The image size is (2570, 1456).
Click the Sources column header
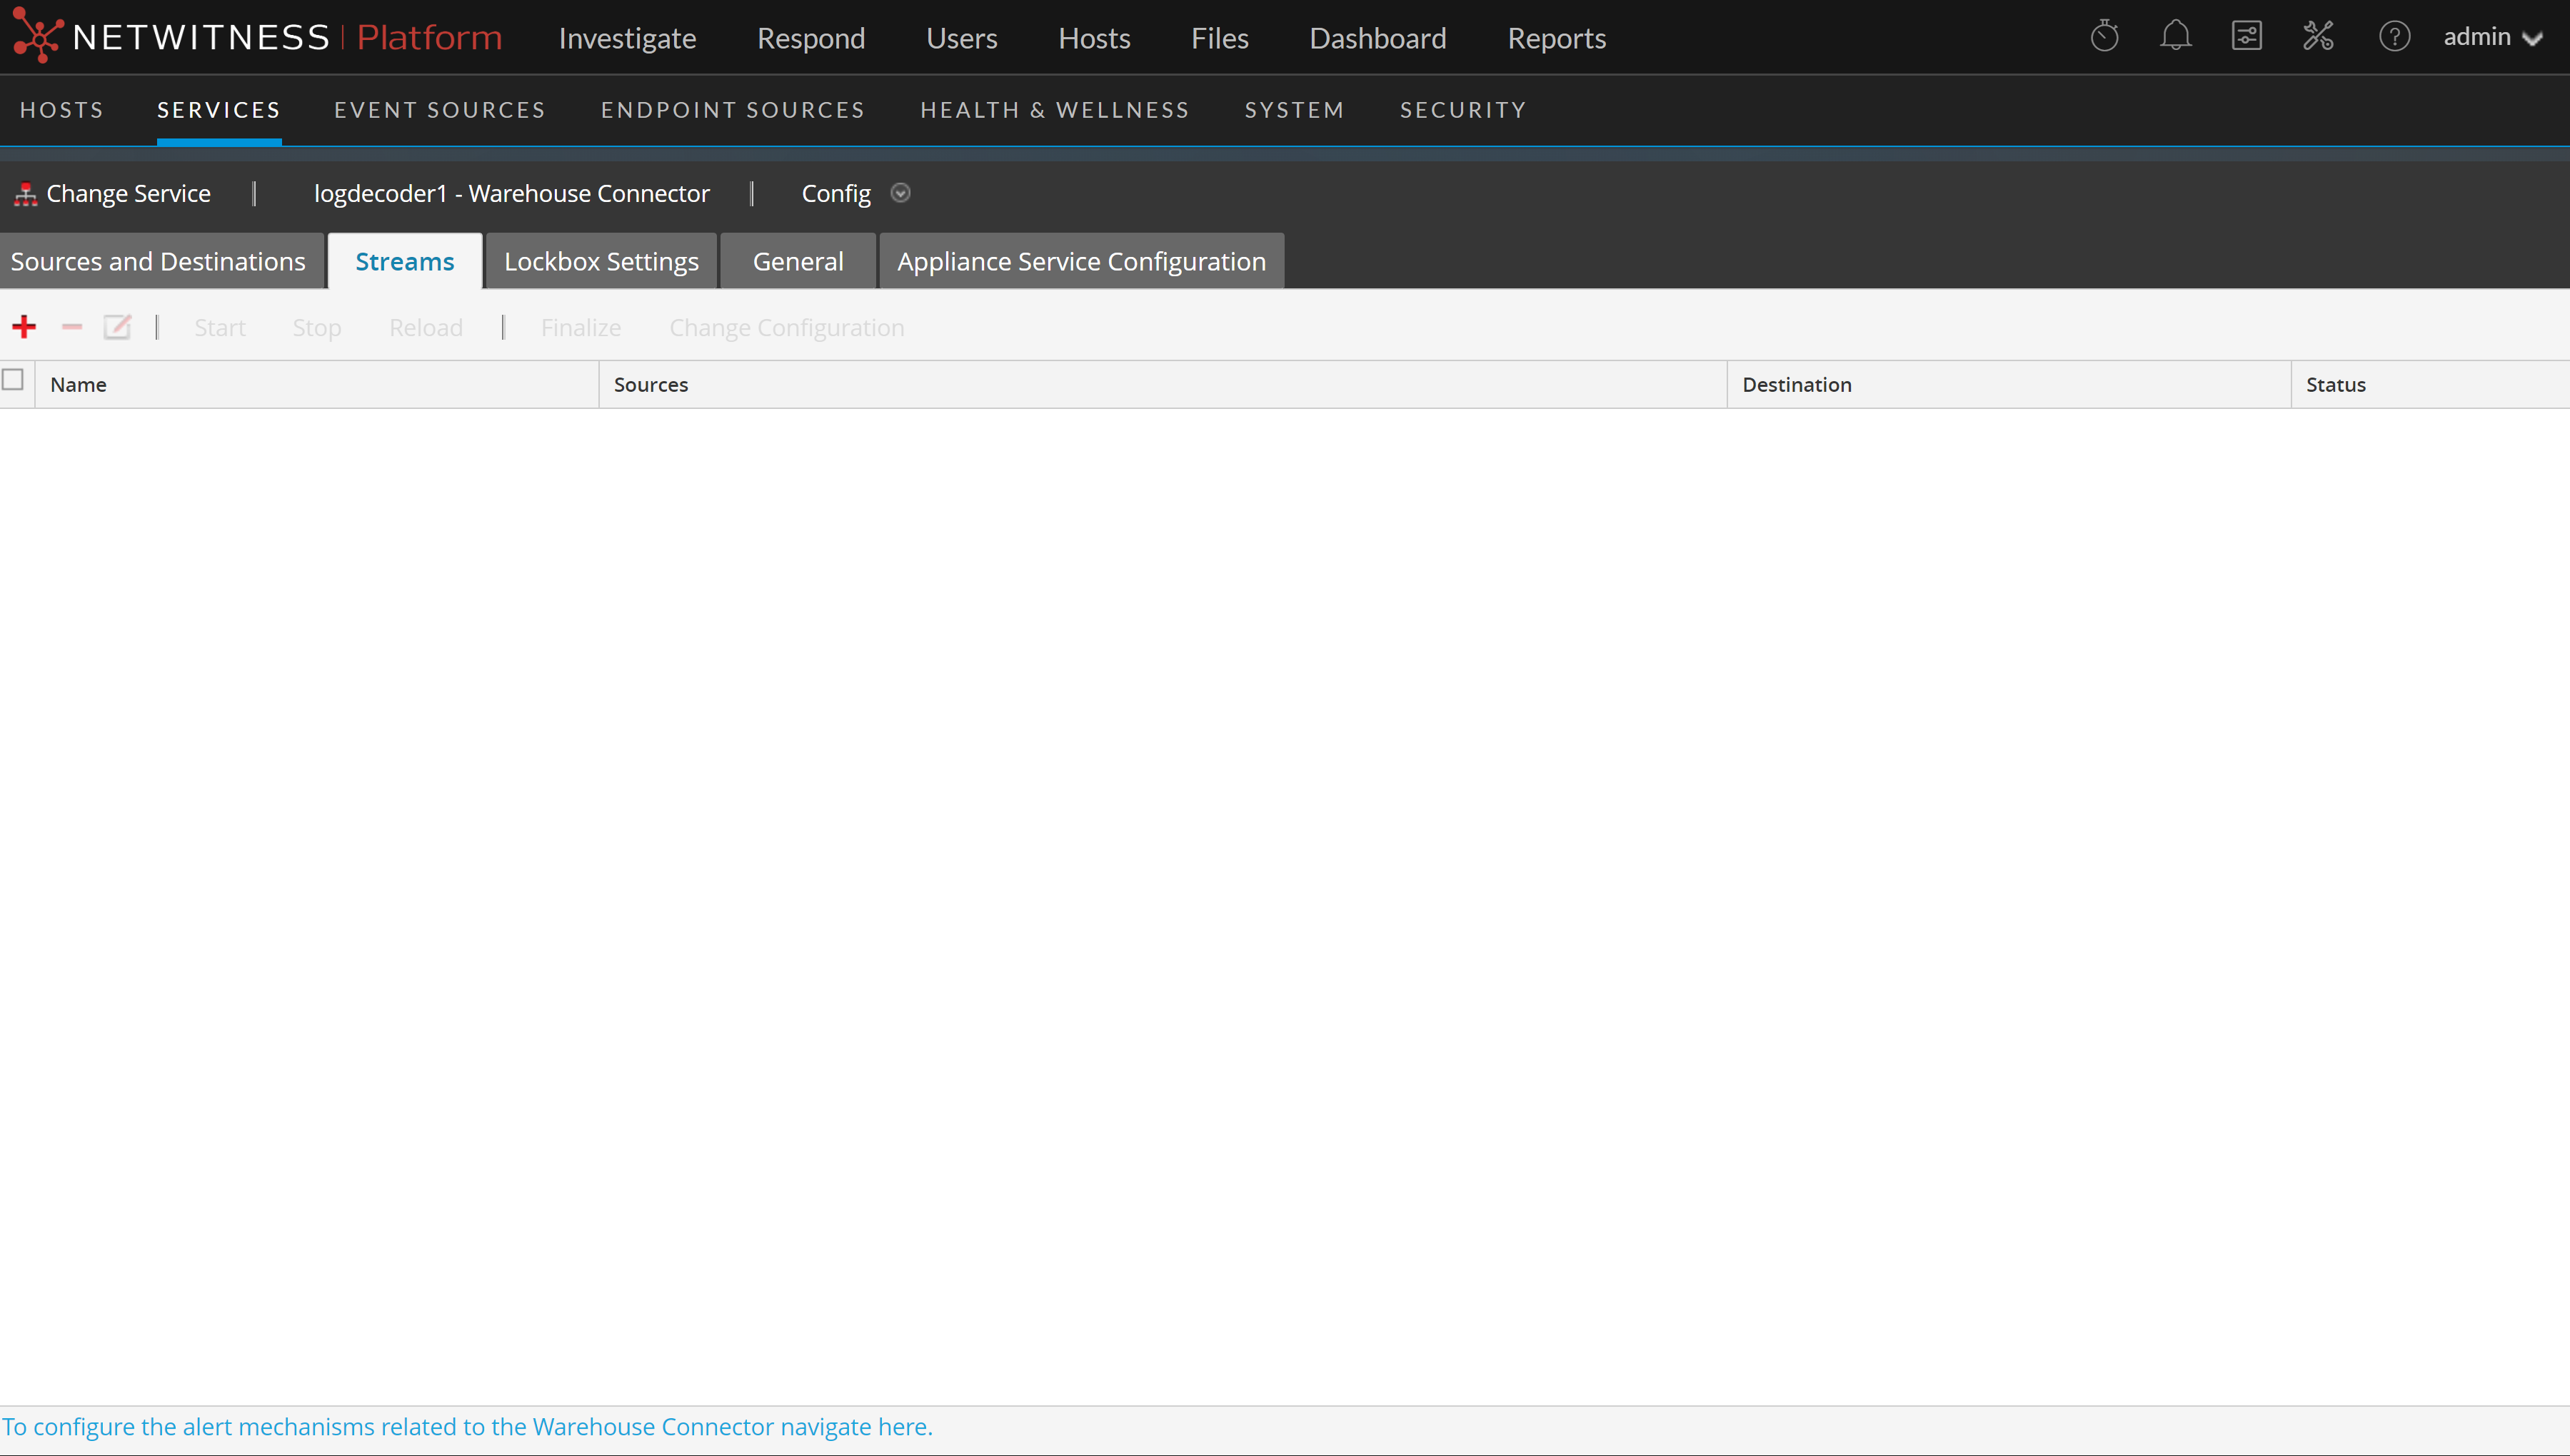coord(651,385)
